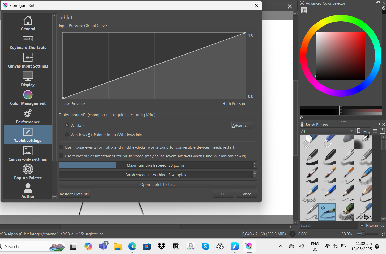Click the low pressure curve endpoint

[x=63, y=98]
